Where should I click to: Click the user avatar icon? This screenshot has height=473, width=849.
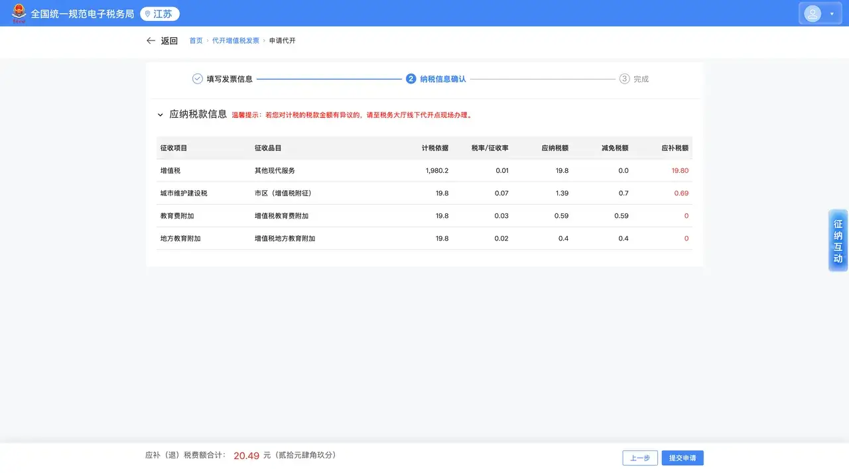tap(813, 13)
